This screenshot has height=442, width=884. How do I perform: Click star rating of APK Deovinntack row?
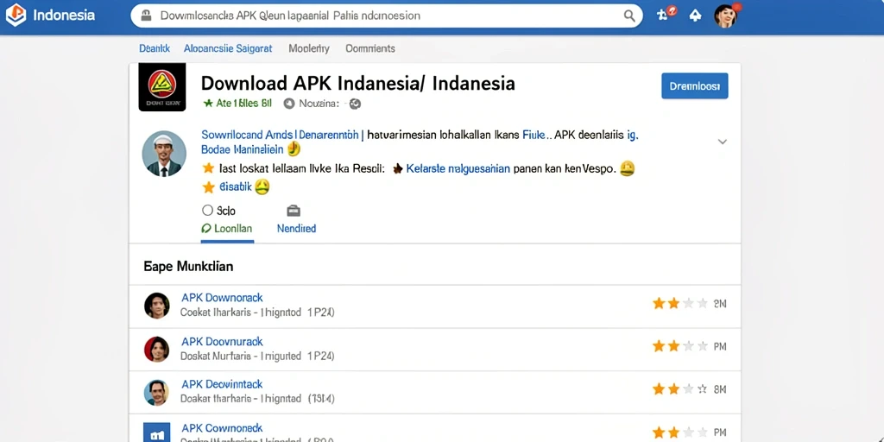click(x=680, y=389)
